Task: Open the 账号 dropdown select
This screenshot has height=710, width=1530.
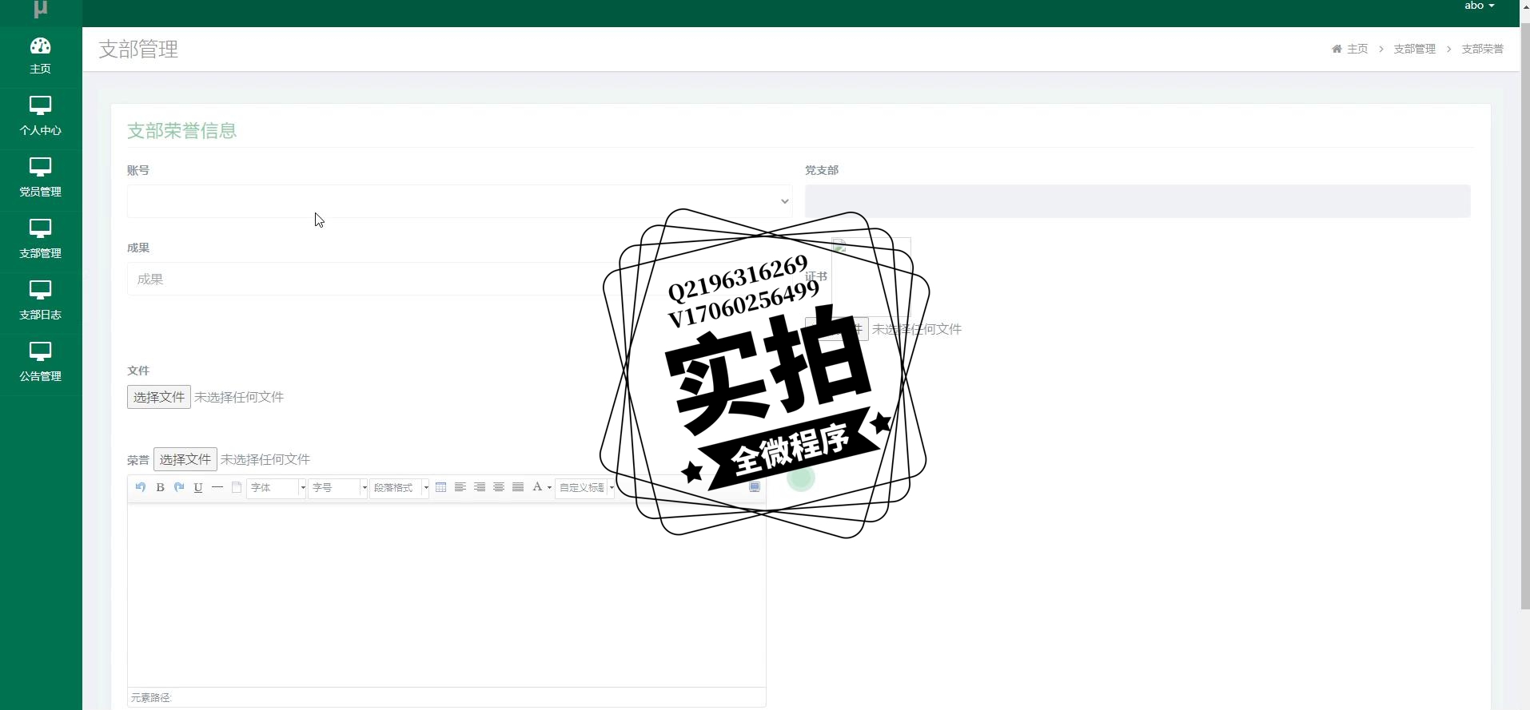Action: coord(460,201)
